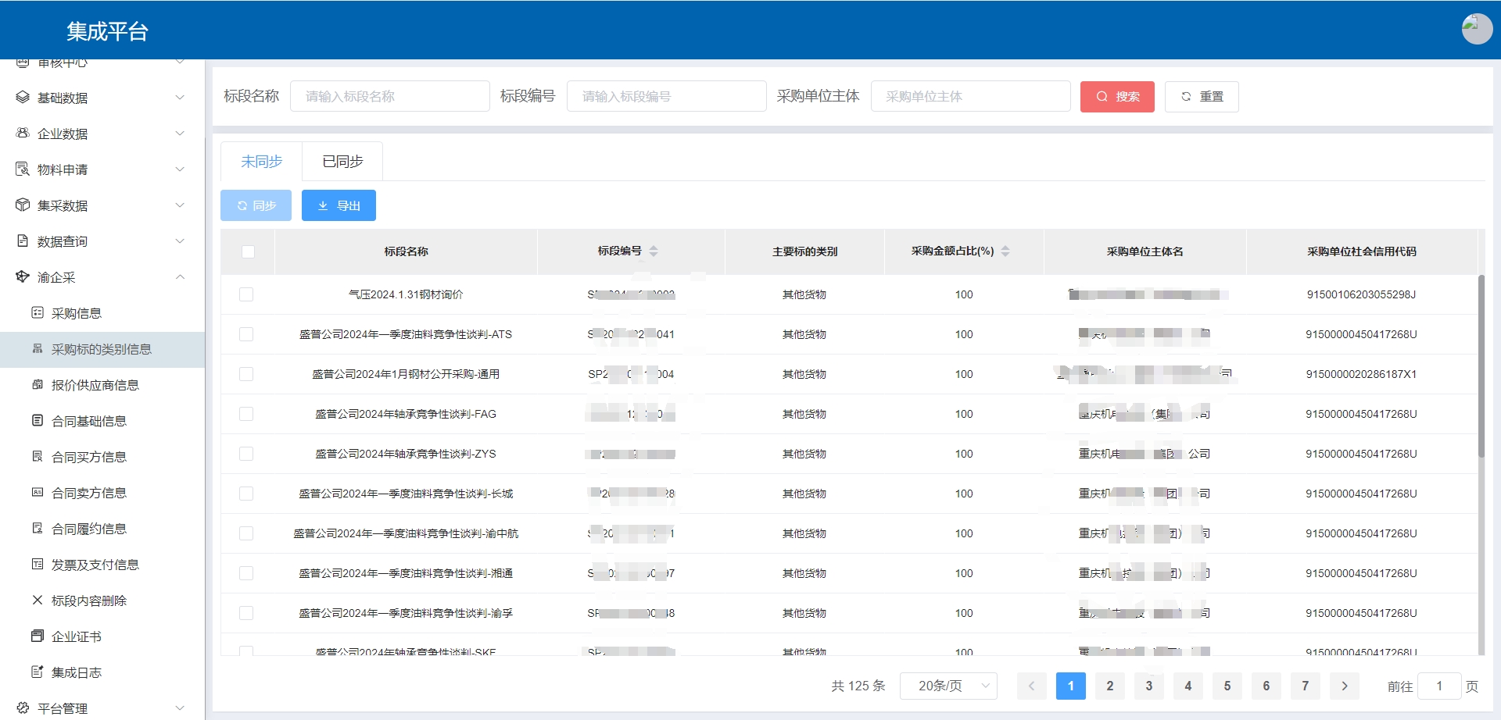Click the 企业证书 icon in sidebar
The image size is (1501, 720).
click(37, 636)
